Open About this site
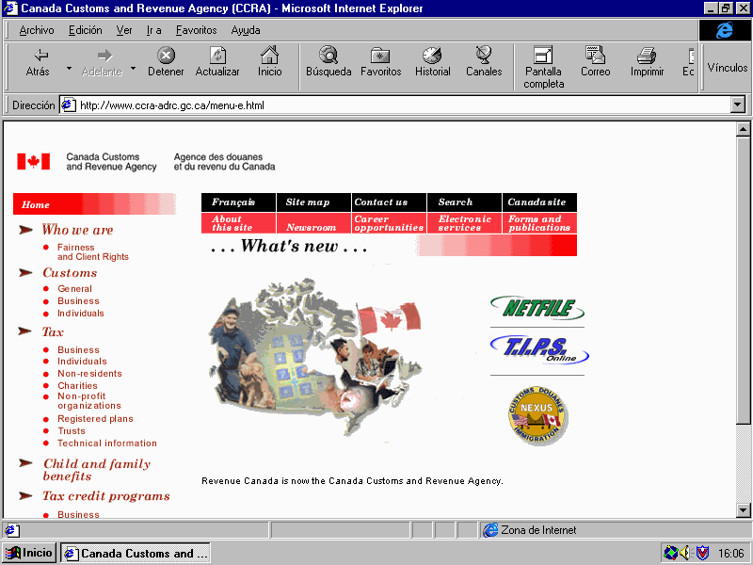753x565 pixels. pyautogui.click(x=239, y=223)
